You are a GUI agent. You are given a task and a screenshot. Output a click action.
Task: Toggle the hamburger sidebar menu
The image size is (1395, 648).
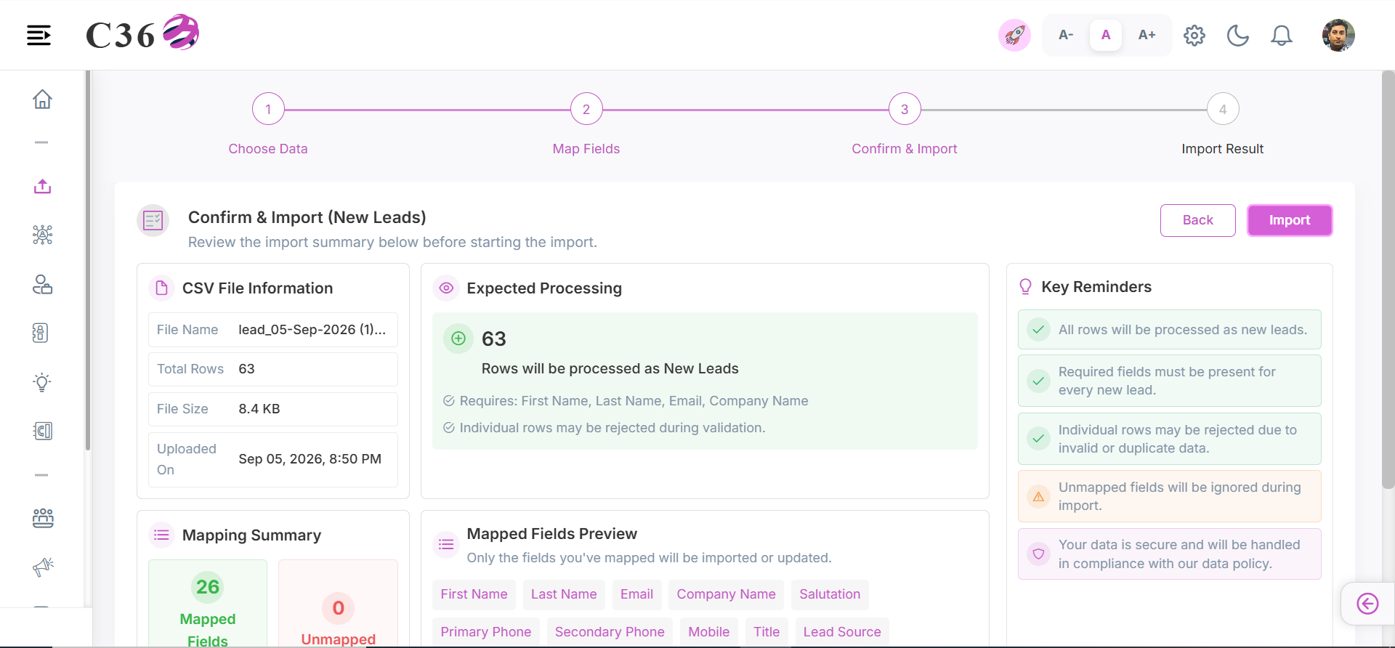[x=39, y=35]
